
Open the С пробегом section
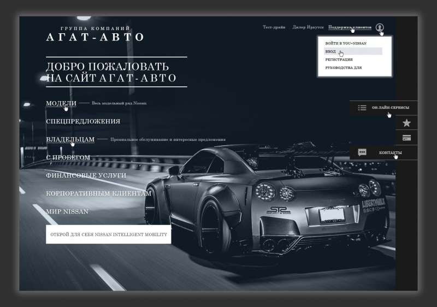click(68, 157)
